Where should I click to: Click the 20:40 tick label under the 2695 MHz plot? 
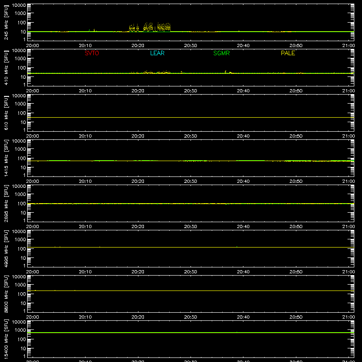(x=243, y=227)
